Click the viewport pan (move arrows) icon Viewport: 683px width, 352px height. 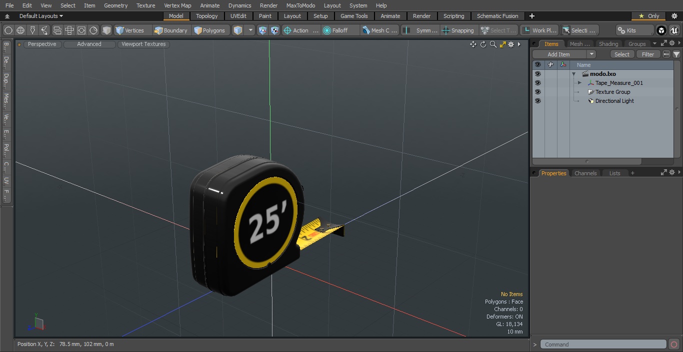[x=473, y=44]
